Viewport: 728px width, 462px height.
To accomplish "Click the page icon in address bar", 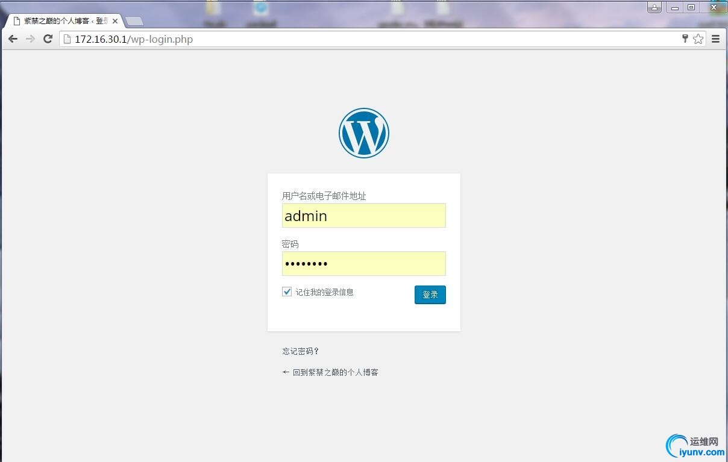I will 67,39.
